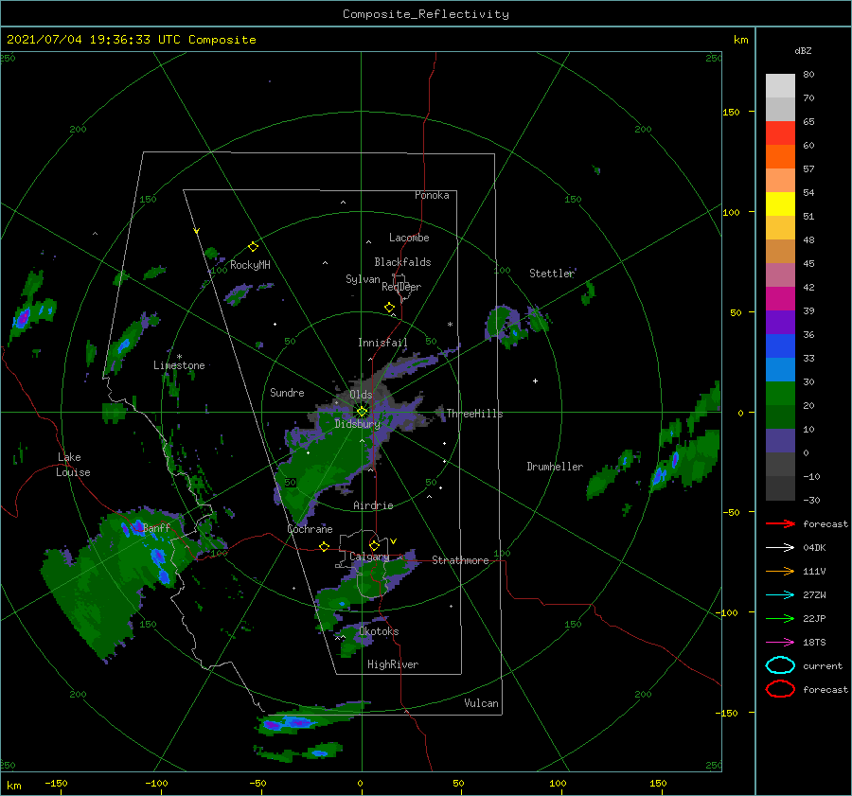
Task: Click the Limestone label
Action: coord(179,365)
